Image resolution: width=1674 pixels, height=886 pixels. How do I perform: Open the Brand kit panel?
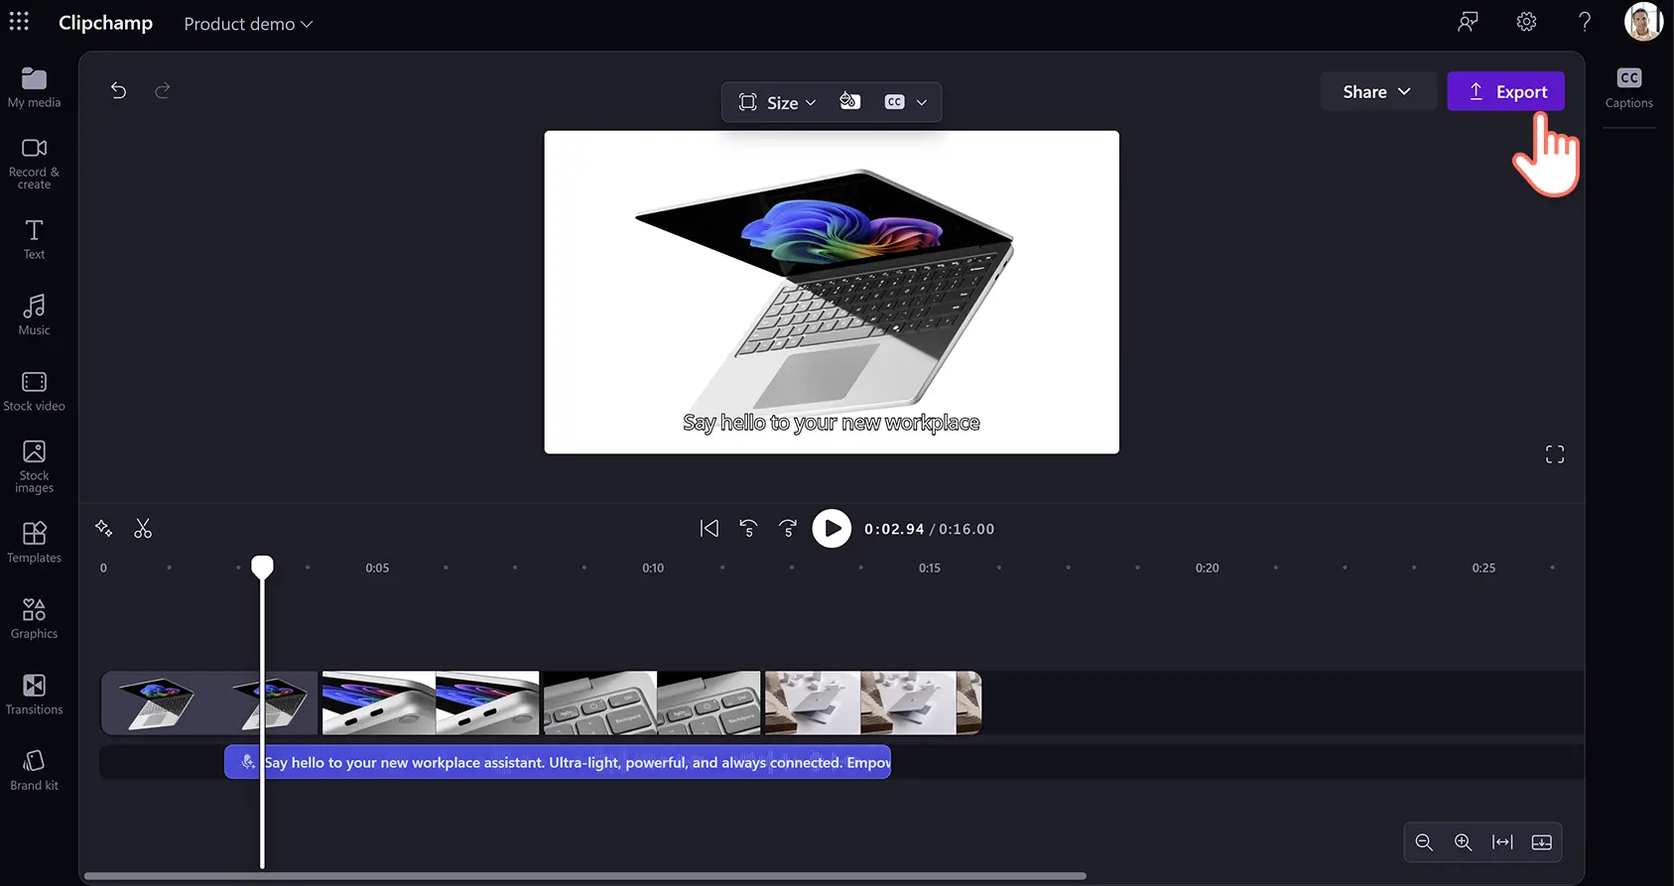pos(34,770)
